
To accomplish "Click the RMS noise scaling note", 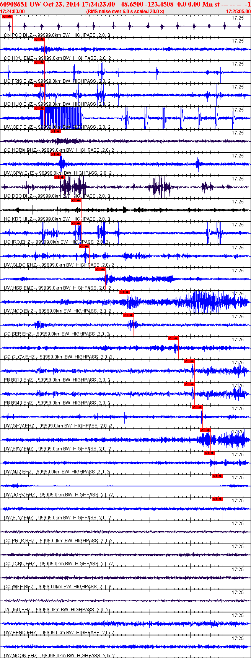I will pyautogui.click(x=125, y=11).
